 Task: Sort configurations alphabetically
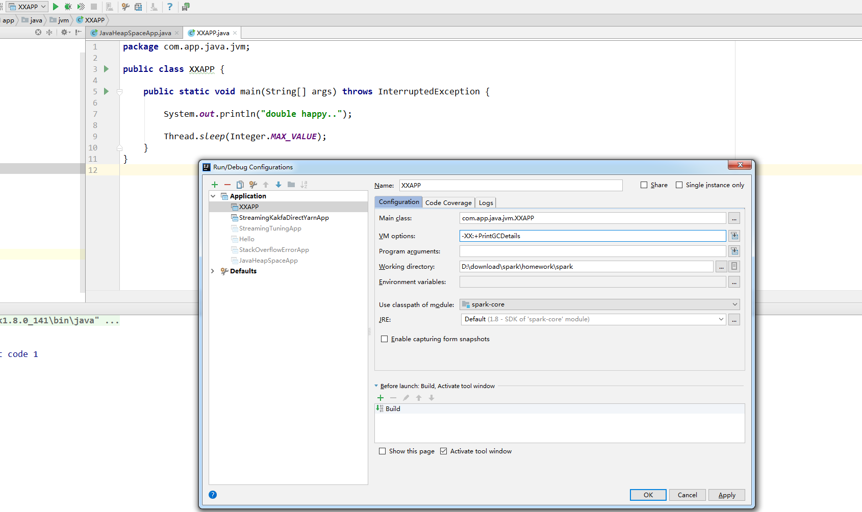(x=304, y=185)
